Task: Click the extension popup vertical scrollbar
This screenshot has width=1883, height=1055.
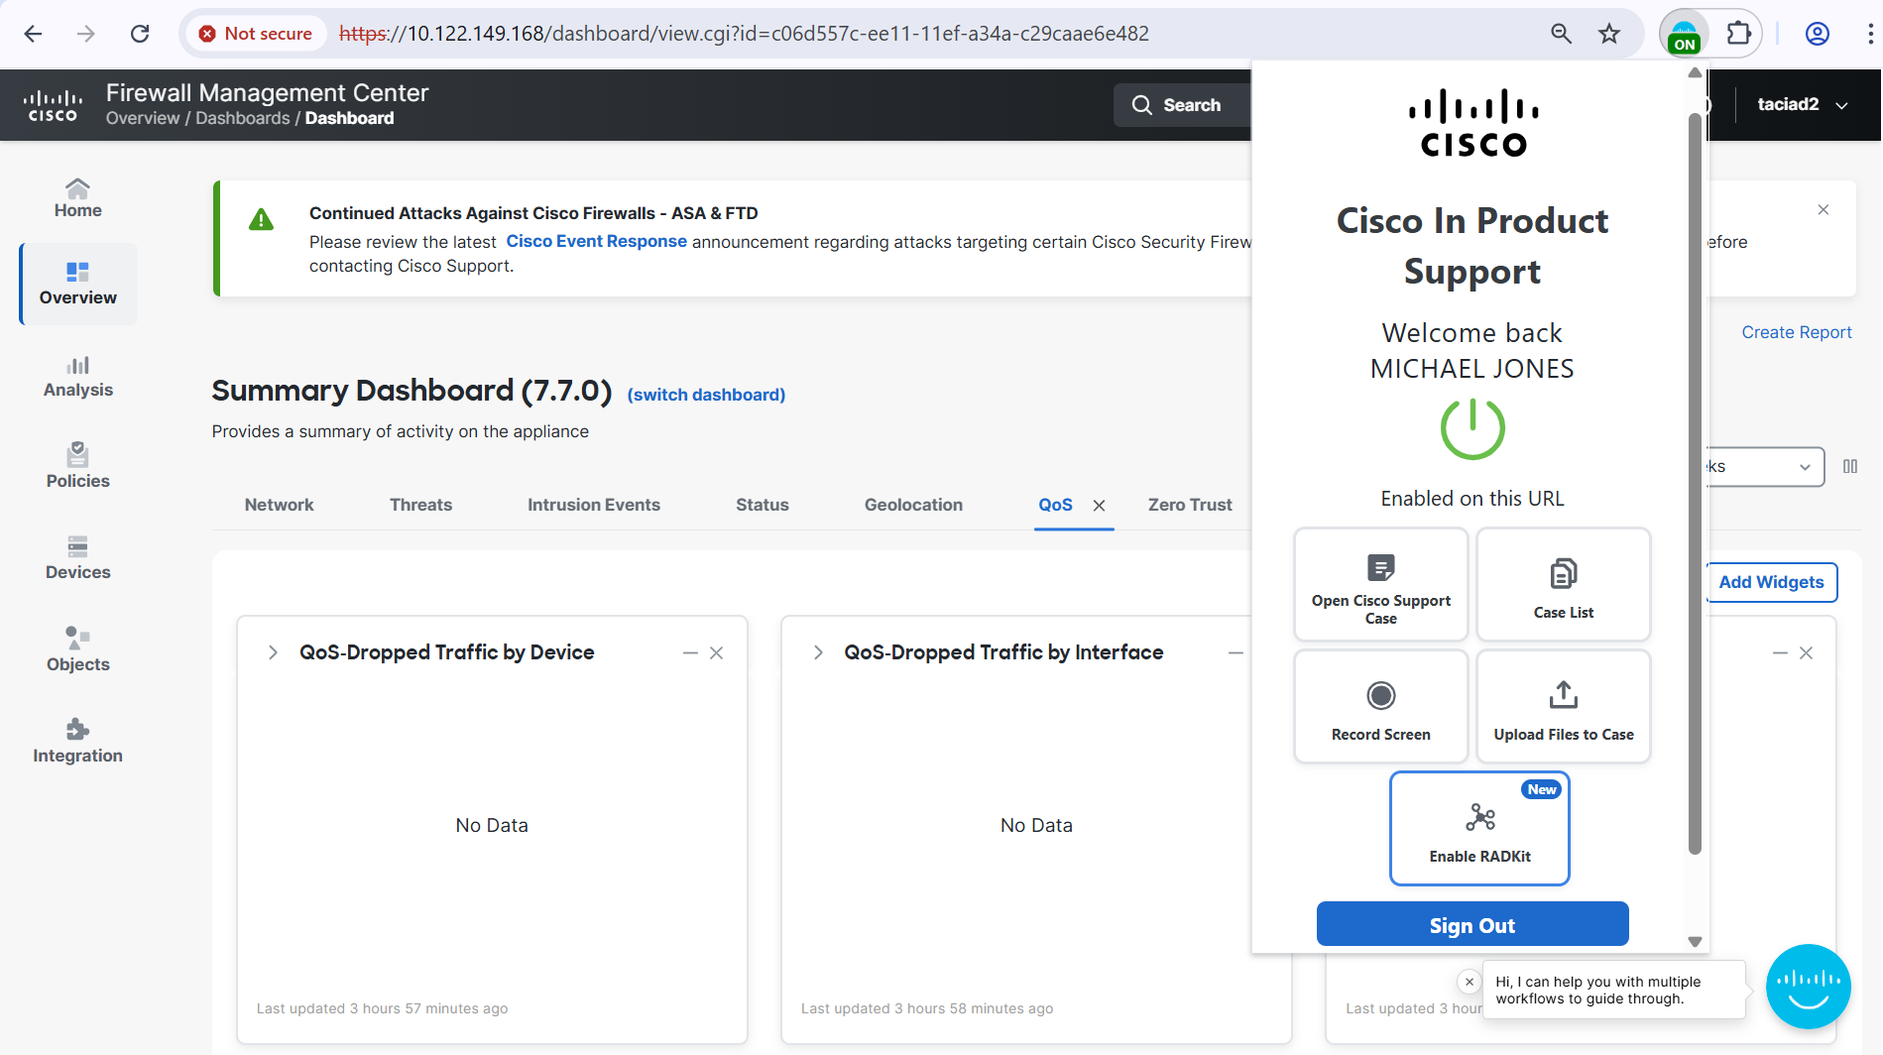Action: click(x=1695, y=486)
